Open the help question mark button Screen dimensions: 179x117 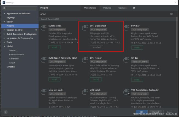click(6, 112)
